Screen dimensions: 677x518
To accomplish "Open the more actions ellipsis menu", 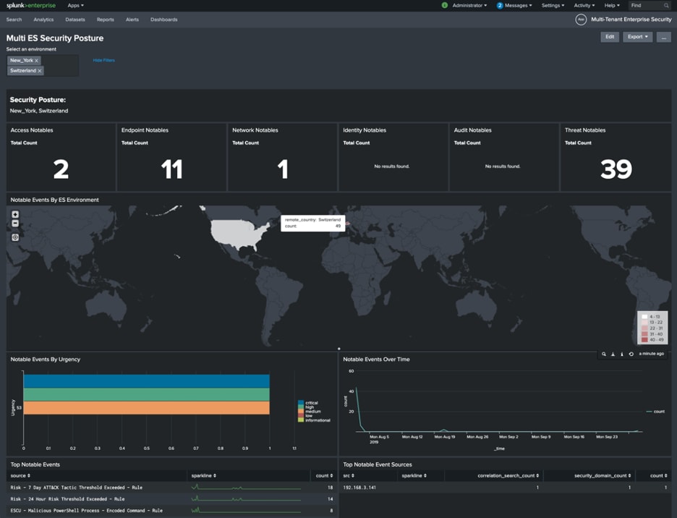I will [x=663, y=37].
